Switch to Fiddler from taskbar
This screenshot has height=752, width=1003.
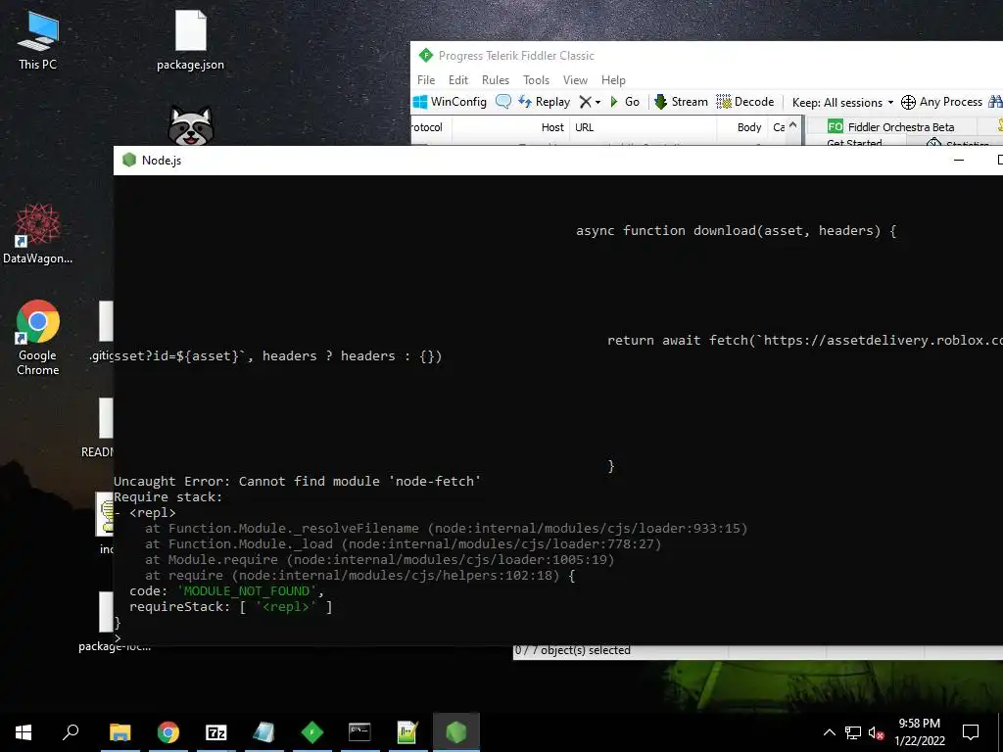pos(312,732)
